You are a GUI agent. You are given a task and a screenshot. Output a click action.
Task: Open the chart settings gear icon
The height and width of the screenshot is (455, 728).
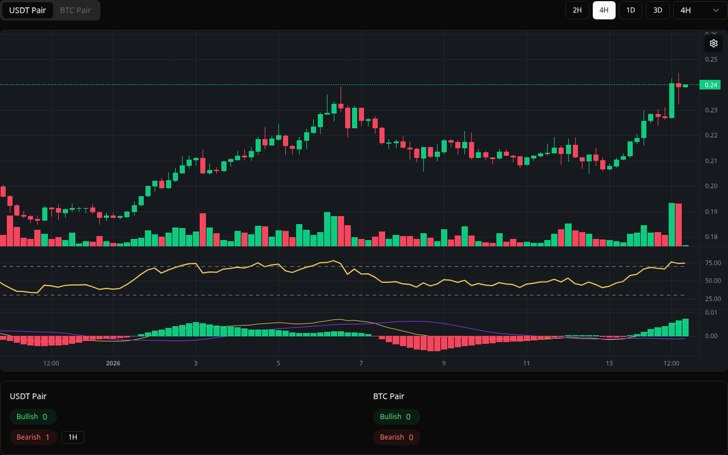pyautogui.click(x=713, y=43)
